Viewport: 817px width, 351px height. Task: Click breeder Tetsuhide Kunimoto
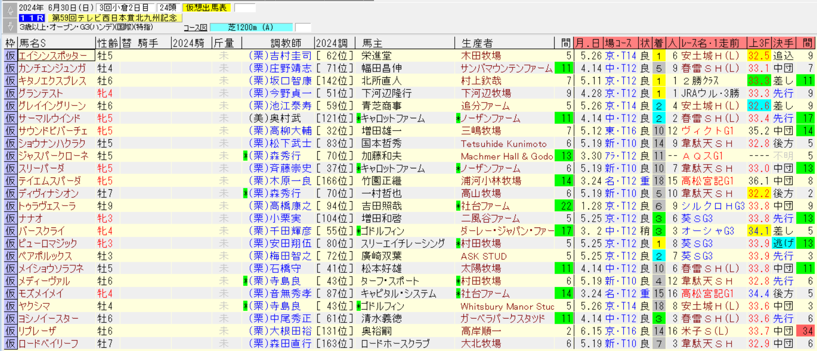pyautogui.click(x=503, y=143)
